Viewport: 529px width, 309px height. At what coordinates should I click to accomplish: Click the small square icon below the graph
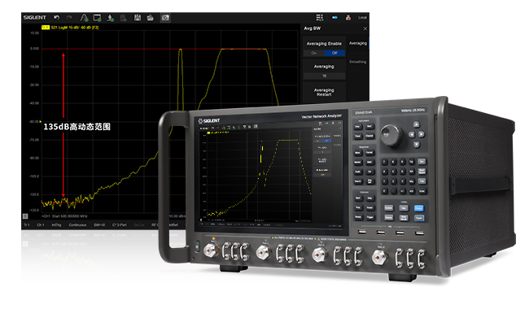[25, 216]
